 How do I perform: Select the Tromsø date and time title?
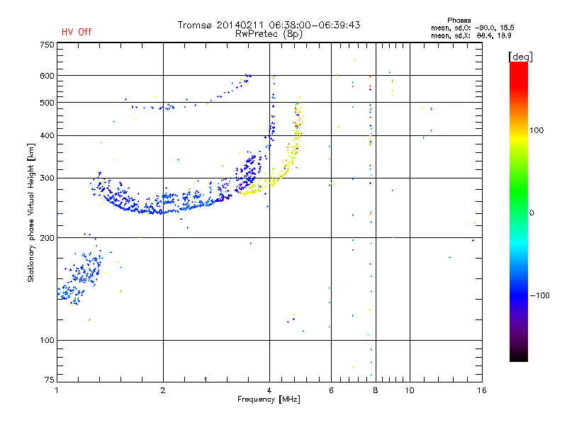point(269,25)
